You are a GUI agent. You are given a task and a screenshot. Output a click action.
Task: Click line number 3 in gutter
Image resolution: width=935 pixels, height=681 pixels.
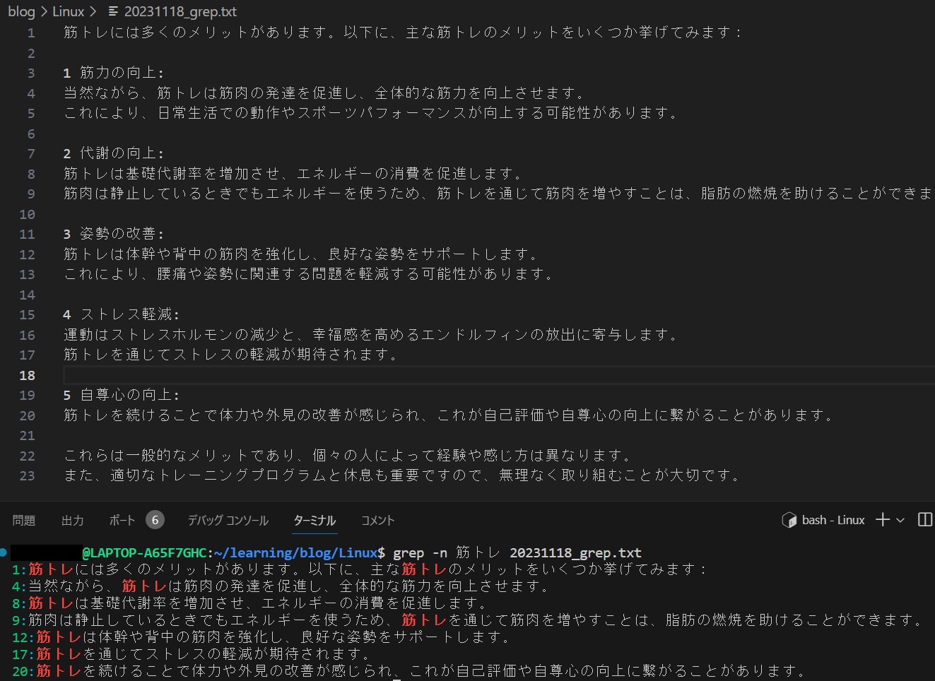click(x=31, y=73)
